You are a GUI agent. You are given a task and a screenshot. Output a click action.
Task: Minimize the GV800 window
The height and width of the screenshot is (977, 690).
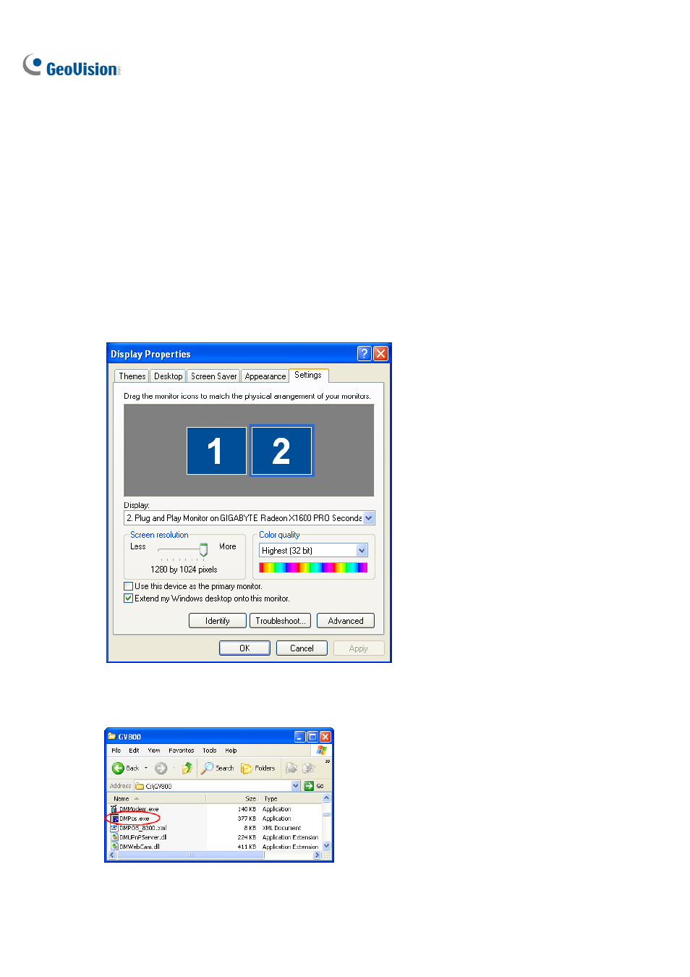point(300,737)
